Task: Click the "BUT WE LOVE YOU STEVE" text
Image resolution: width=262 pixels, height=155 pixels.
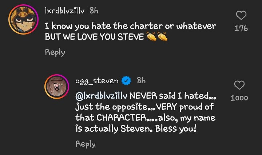Action: click(94, 37)
